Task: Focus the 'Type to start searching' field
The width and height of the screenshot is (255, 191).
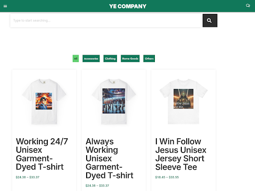Action: [x=106, y=20]
